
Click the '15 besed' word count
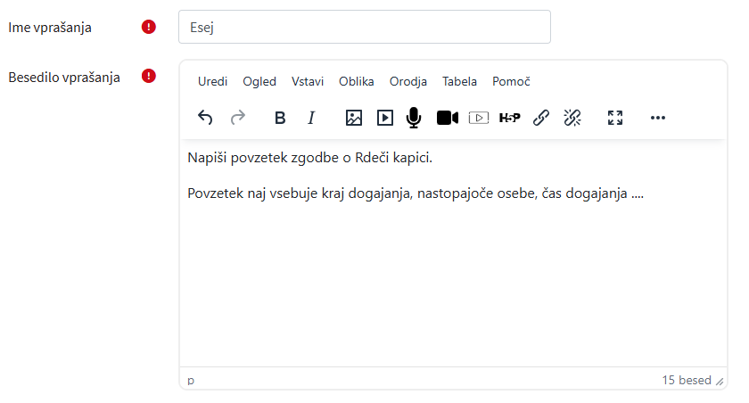[686, 380]
